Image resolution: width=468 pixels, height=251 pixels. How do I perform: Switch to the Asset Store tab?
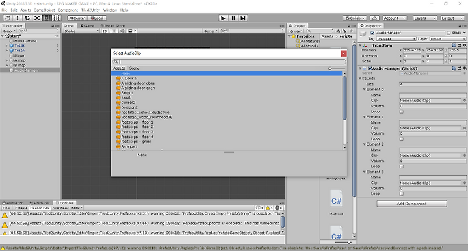coord(113,25)
